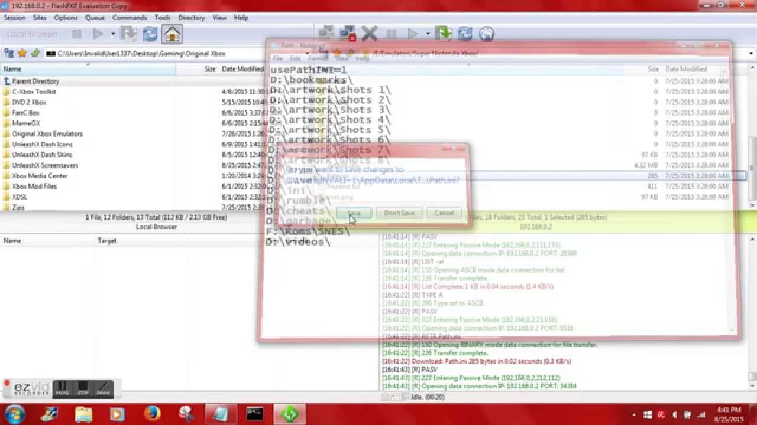Sort local list by Name column
The image size is (757, 425).
(88, 69)
